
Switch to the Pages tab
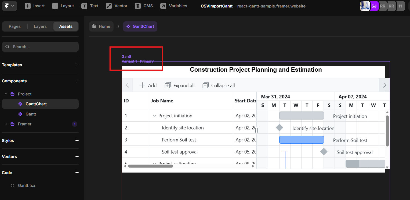pos(14,26)
